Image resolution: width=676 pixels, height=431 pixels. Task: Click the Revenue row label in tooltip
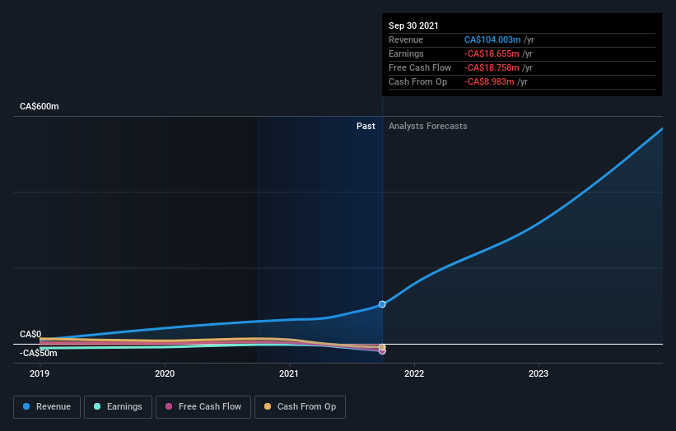[406, 39]
